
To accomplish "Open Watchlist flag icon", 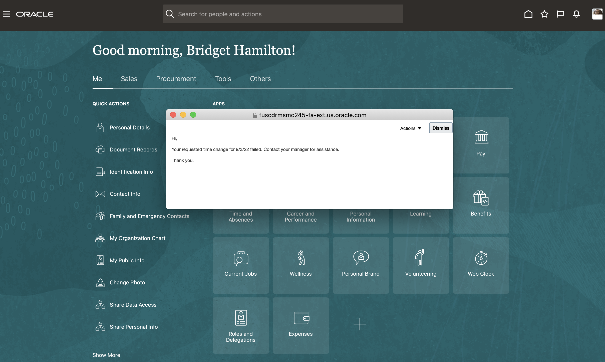I will coord(560,14).
